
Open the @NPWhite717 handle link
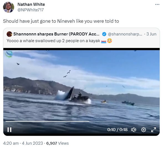pyautogui.click(x=30, y=10)
